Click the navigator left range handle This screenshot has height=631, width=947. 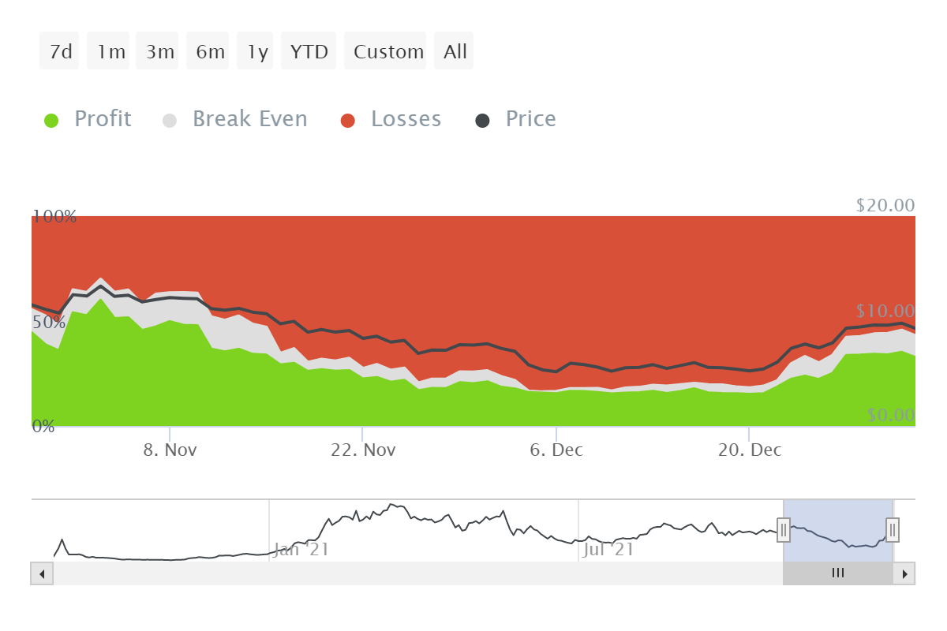click(784, 530)
